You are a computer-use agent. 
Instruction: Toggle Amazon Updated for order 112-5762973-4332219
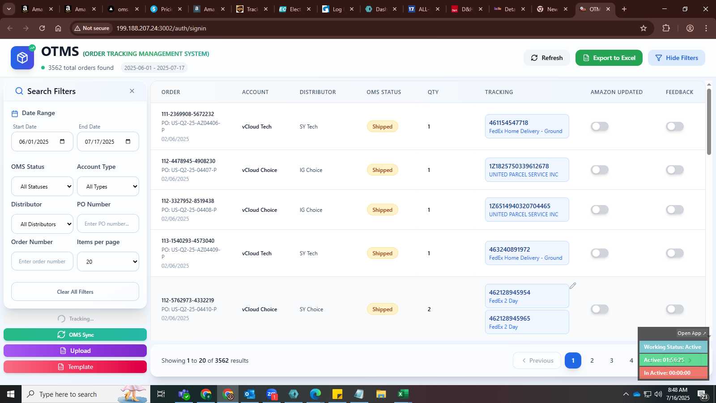pyautogui.click(x=600, y=309)
